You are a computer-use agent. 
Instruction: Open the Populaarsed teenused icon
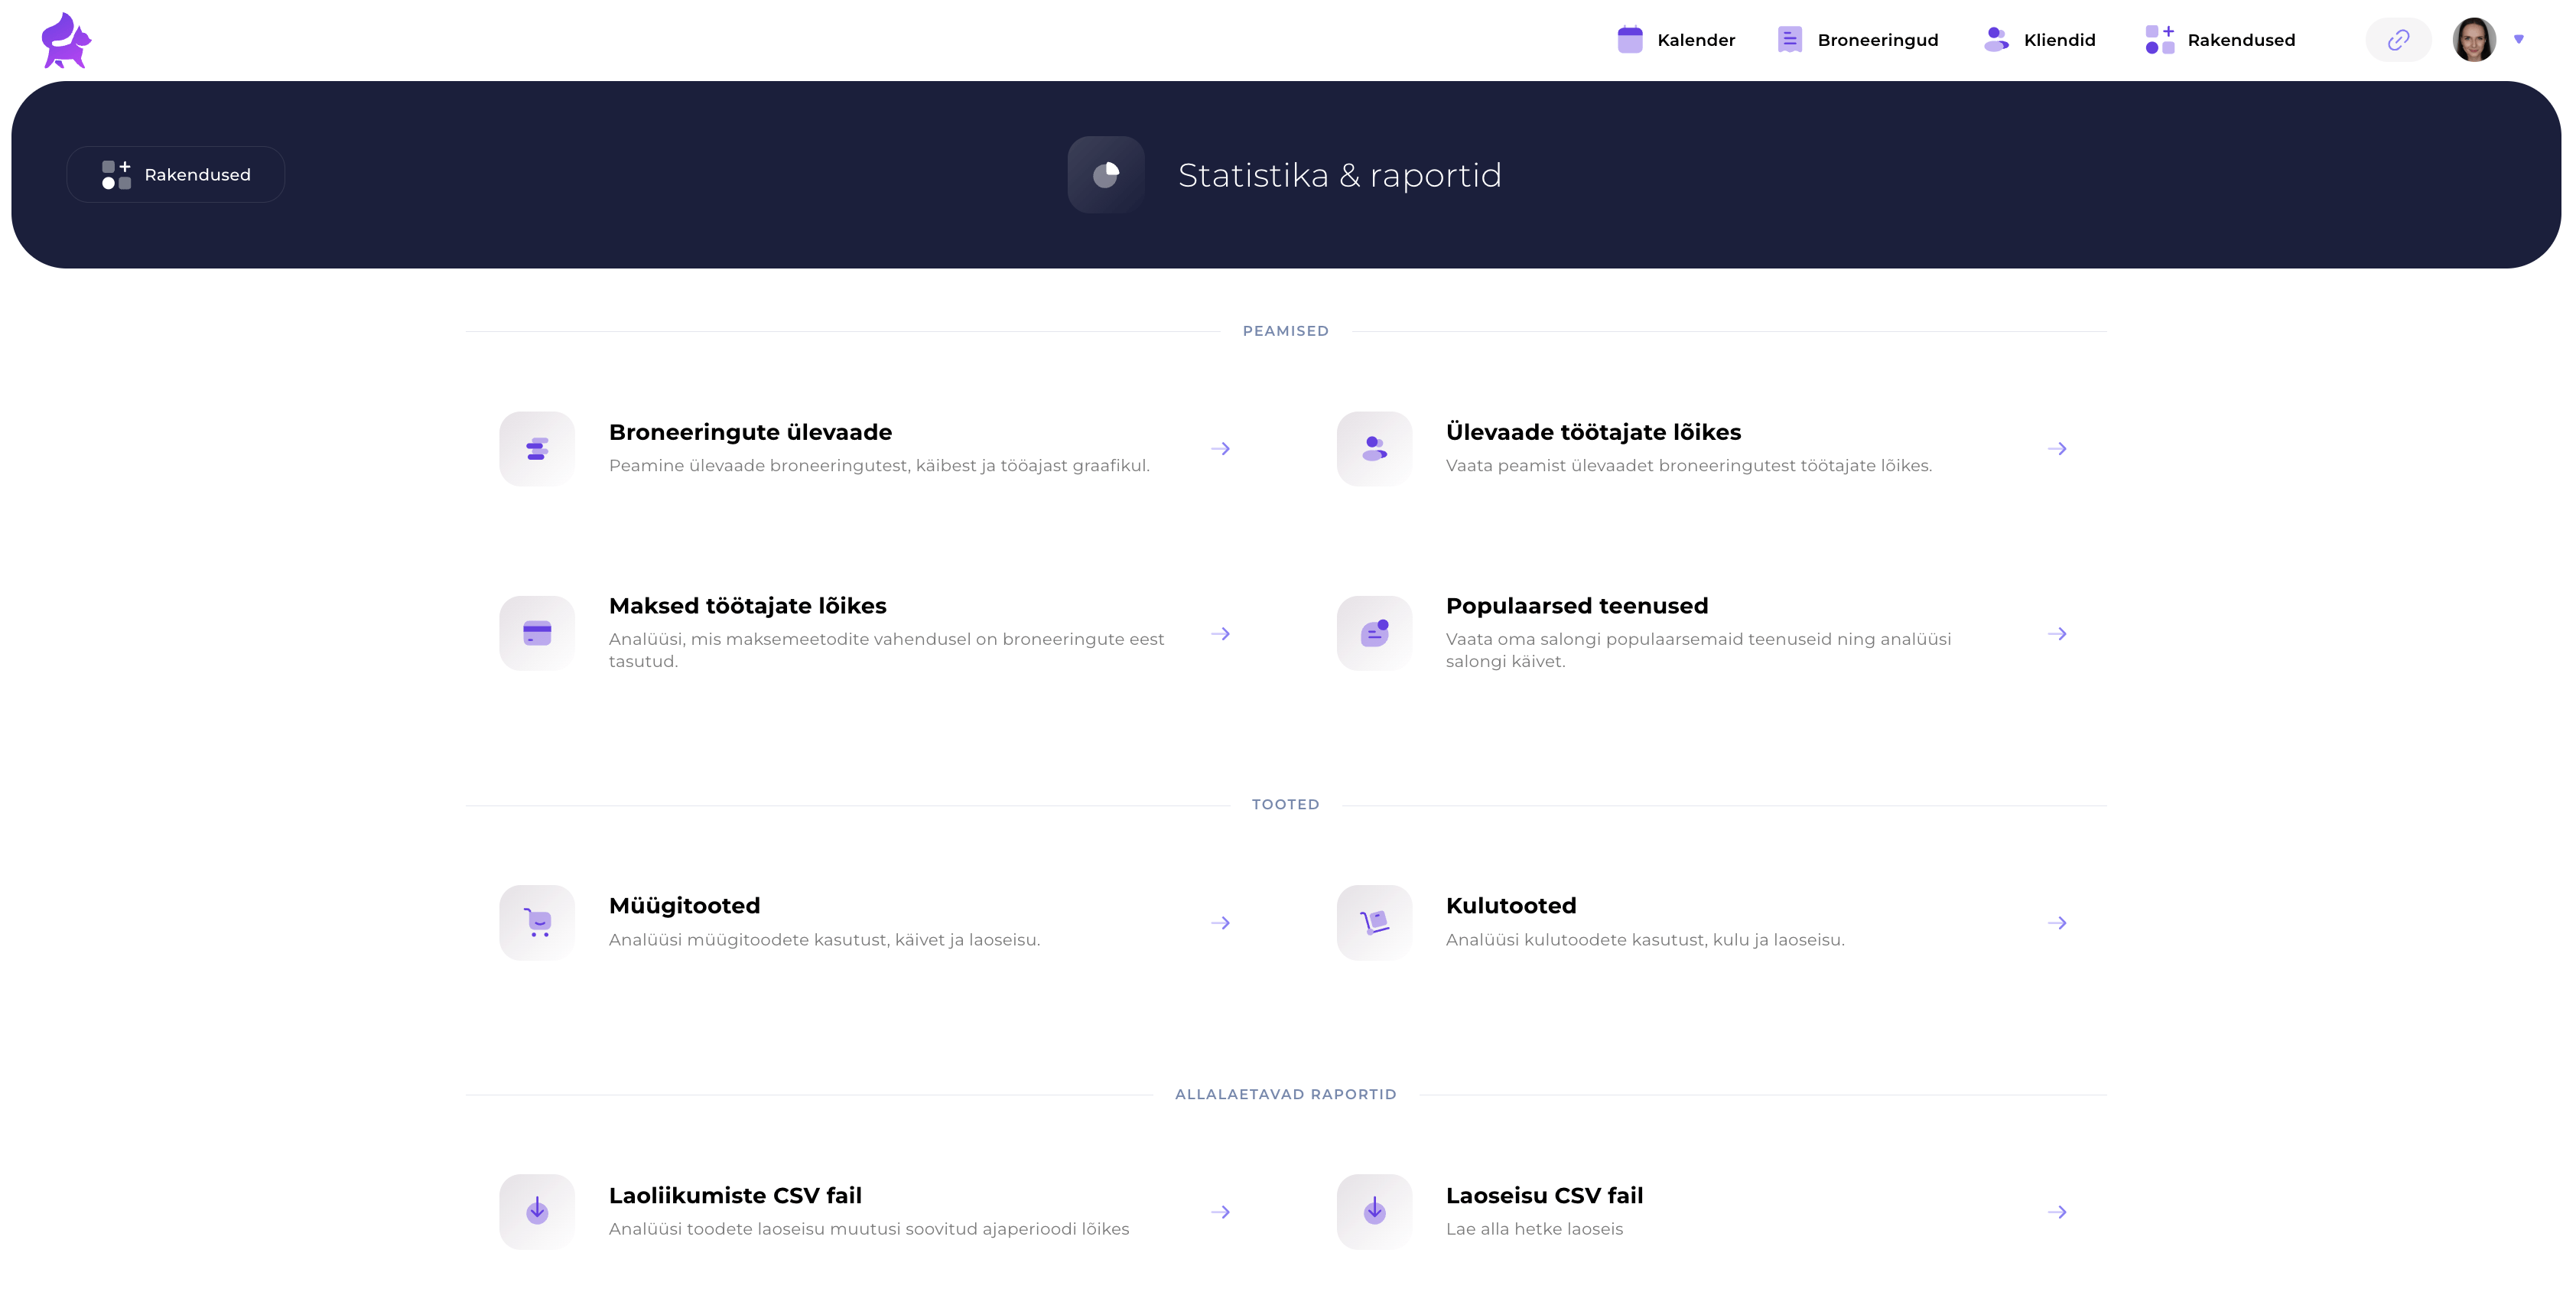[x=1374, y=633]
